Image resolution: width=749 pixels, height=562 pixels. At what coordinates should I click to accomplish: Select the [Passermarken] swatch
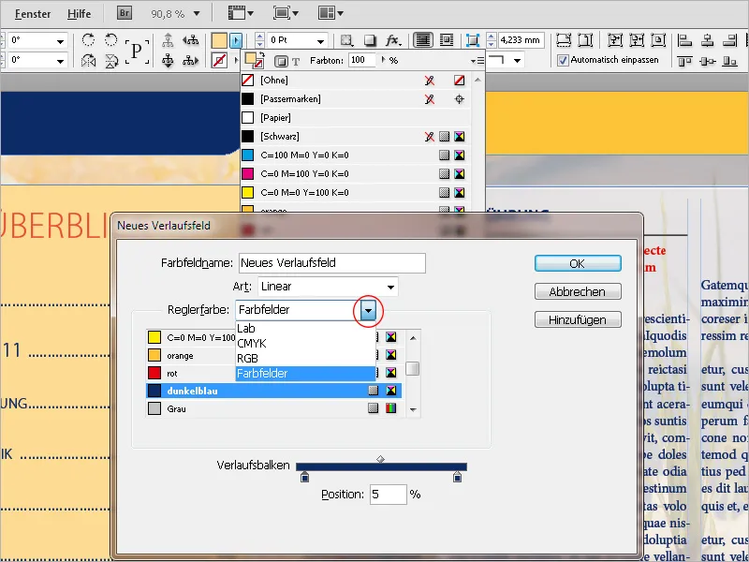356,99
